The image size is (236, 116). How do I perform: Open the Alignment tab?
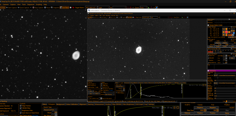(x=83, y=104)
